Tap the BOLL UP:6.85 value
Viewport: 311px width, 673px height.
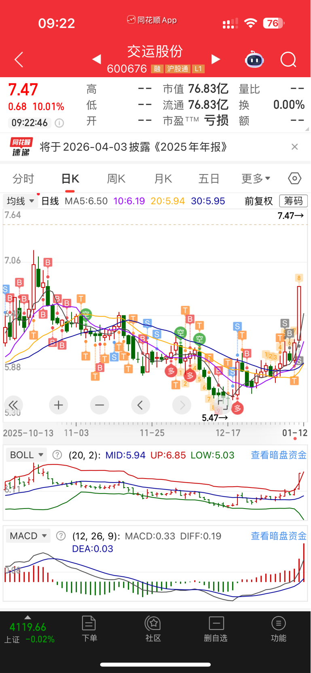pyautogui.click(x=168, y=455)
